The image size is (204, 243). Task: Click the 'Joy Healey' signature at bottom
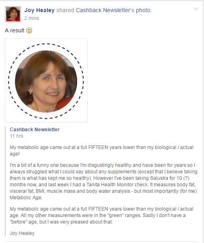point(22,233)
